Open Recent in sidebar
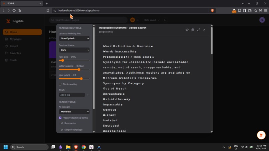This screenshot has width=269, height=151. (22, 46)
